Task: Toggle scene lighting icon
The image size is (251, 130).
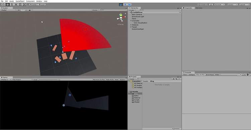Action: click(23, 10)
